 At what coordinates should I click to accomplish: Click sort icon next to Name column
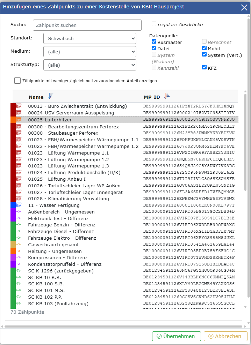click(50, 96)
